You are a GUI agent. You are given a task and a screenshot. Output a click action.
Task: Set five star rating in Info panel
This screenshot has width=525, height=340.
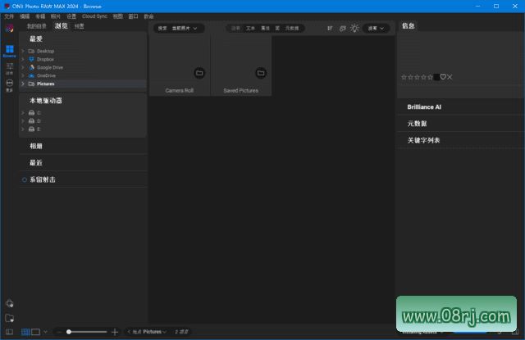click(x=430, y=77)
